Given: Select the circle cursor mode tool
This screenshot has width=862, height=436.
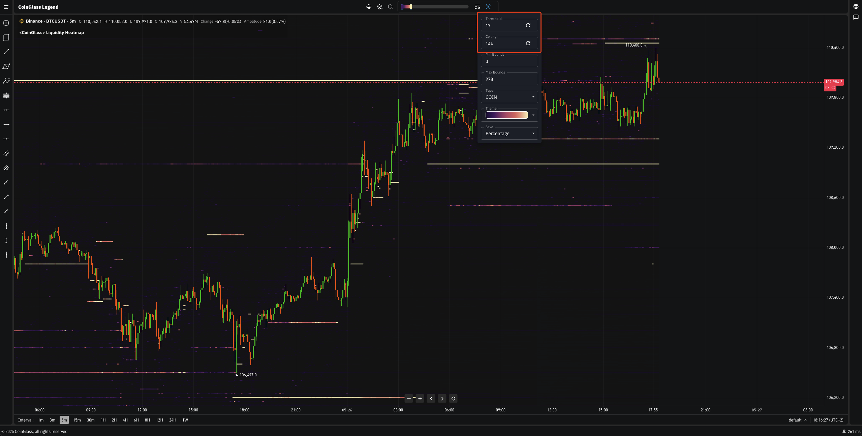Looking at the screenshot, I should pyautogui.click(x=6, y=23).
